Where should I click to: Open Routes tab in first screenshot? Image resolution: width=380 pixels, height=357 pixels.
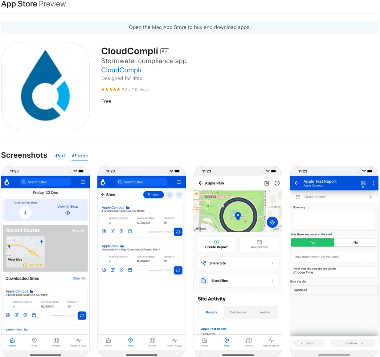pos(56,342)
